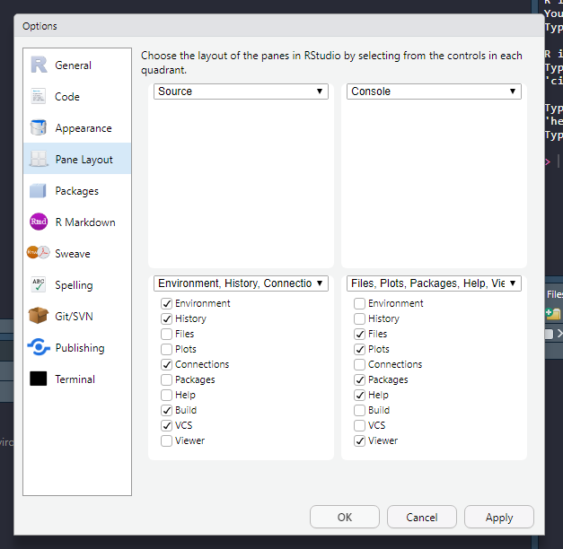
Task: Uncheck Connections in left quadrant
Action: (167, 364)
